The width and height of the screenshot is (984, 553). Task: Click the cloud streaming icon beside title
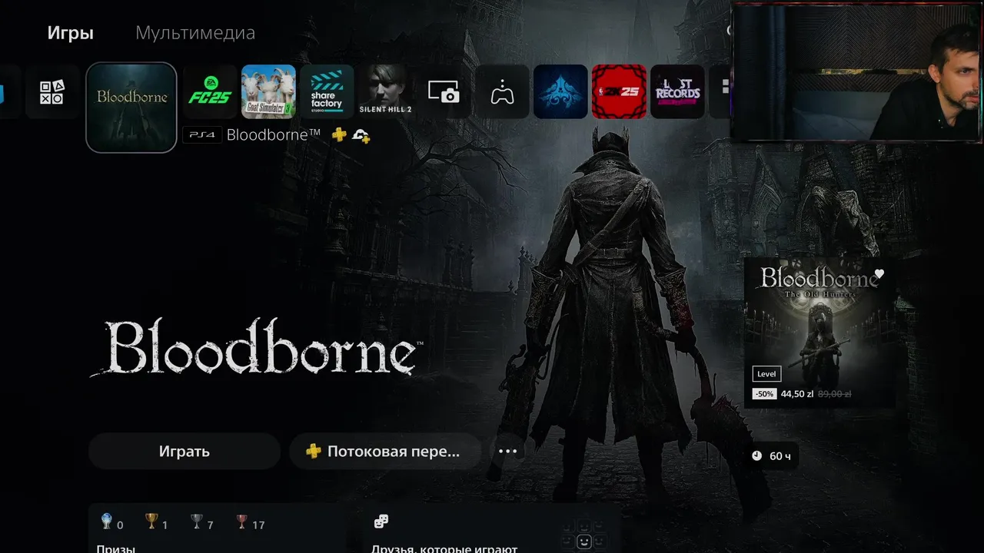pyautogui.click(x=361, y=136)
